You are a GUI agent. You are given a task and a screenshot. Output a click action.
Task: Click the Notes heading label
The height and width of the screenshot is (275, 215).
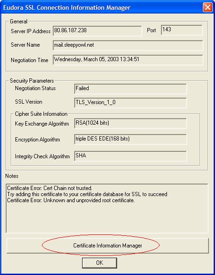pyautogui.click(x=12, y=176)
